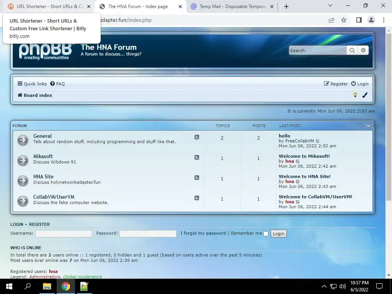The image size is (392, 294).
Task: Open 'Welcome to CollabVM/UserVM!' post
Action: click(315, 196)
